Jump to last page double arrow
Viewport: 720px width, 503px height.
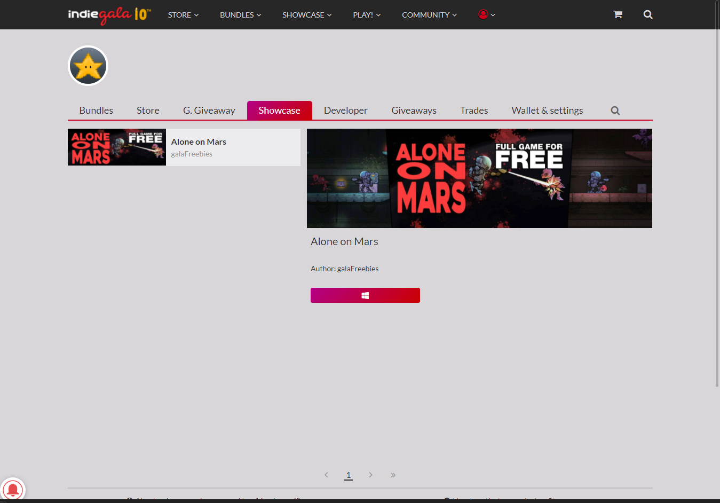tap(393, 475)
